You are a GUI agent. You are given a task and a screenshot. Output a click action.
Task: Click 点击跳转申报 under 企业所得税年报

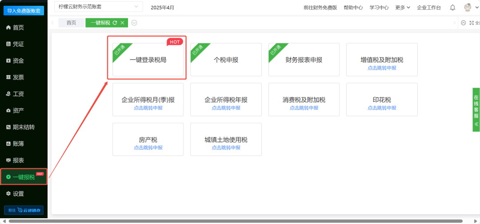pos(226,108)
